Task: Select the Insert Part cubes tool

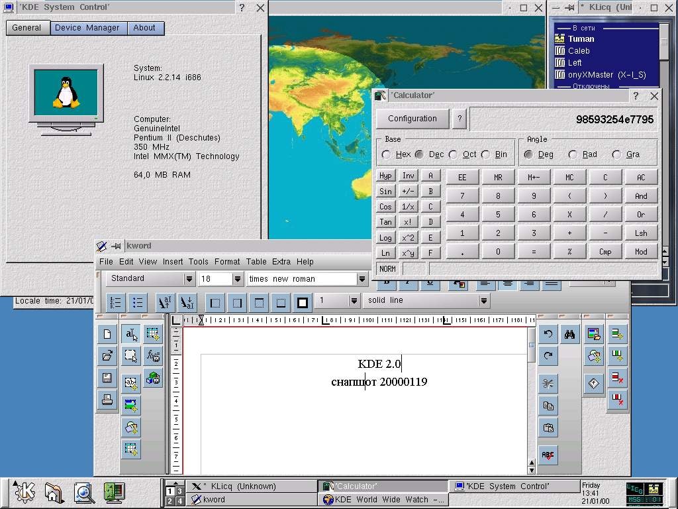Action: coord(153,378)
